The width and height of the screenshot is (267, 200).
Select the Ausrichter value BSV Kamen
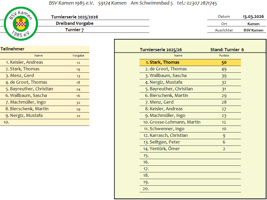click(x=253, y=30)
